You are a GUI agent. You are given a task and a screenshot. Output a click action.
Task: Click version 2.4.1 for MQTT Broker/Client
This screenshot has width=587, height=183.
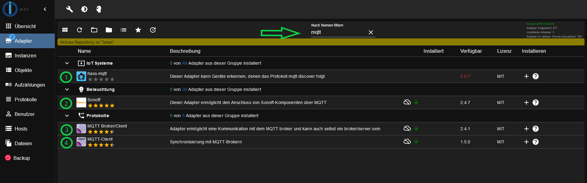coord(465,129)
